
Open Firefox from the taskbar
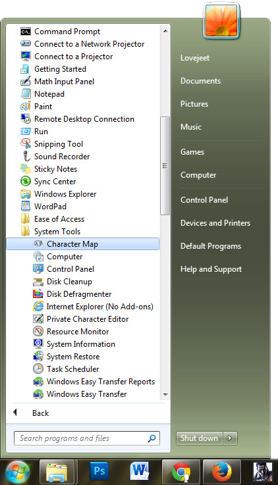[221, 472]
